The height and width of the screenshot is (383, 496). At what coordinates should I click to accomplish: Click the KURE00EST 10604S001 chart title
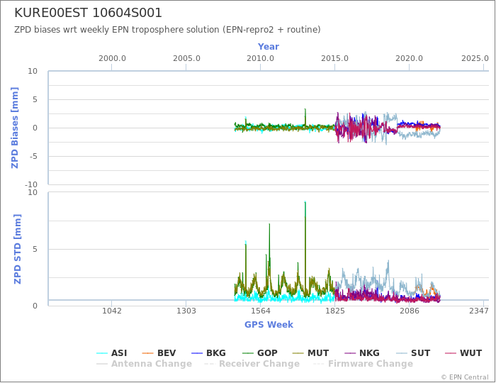pos(89,13)
